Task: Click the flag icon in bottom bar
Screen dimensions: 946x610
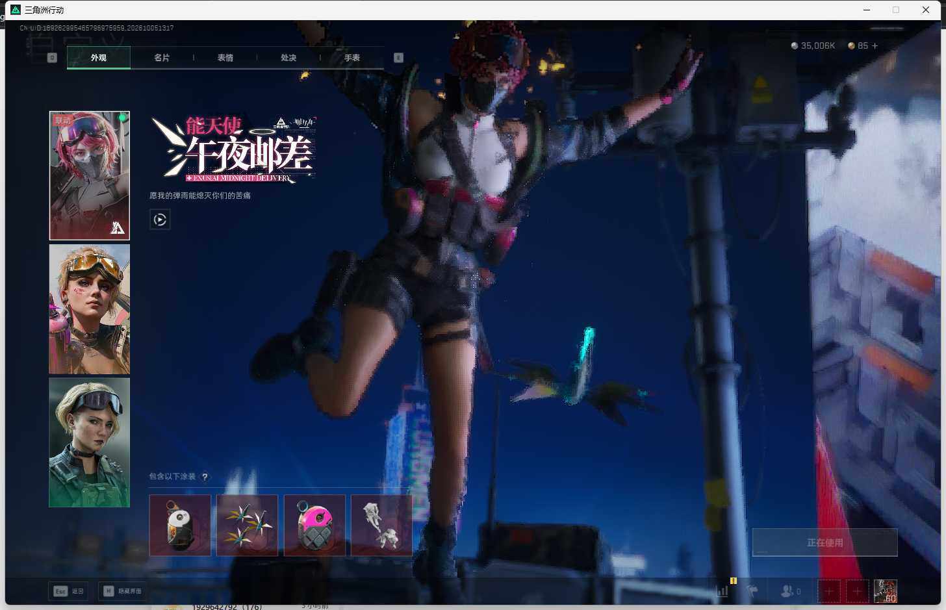Action: pos(752,591)
